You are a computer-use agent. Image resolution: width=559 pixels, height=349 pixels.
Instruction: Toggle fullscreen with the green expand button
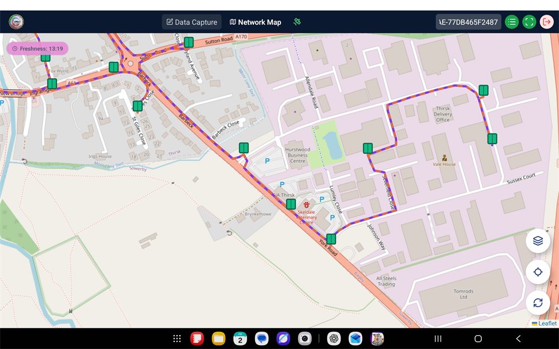pos(529,22)
